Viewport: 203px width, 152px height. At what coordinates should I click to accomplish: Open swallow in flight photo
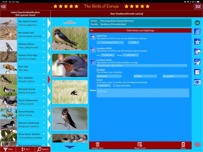(x=70, y=92)
